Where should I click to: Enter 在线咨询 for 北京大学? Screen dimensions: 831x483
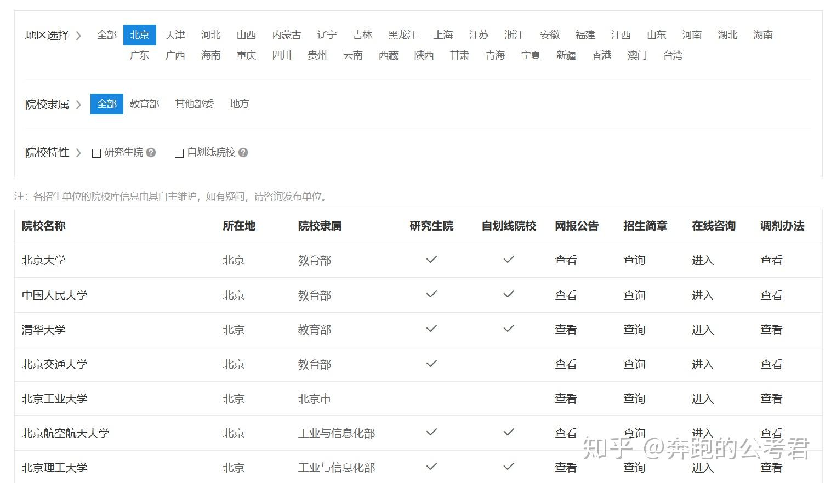[703, 260]
